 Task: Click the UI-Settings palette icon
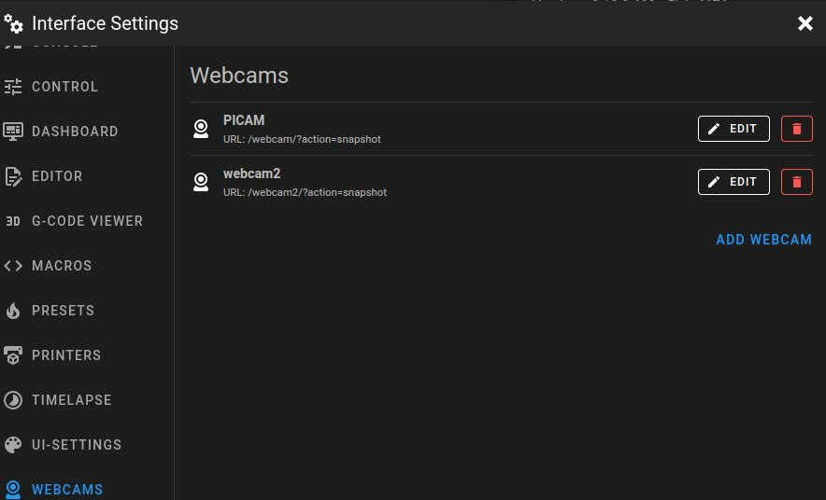13,445
